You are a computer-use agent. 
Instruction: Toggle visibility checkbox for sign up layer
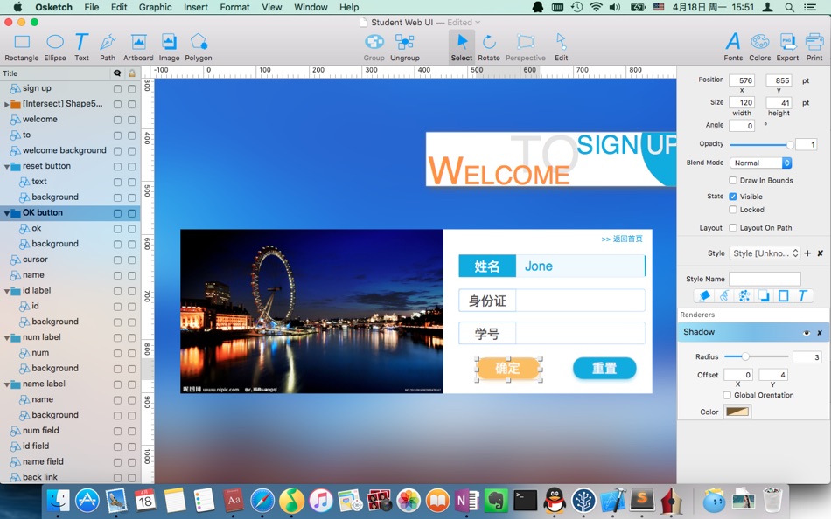coord(117,89)
